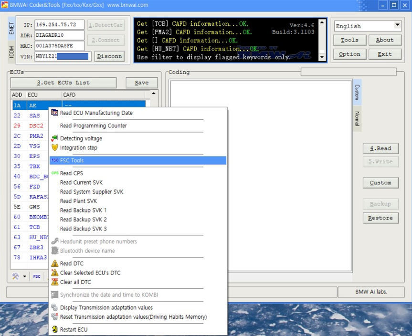Select the IHKA3 row in ECU list
Screen dimensions: 412x336
pyautogui.click(x=30, y=257)
